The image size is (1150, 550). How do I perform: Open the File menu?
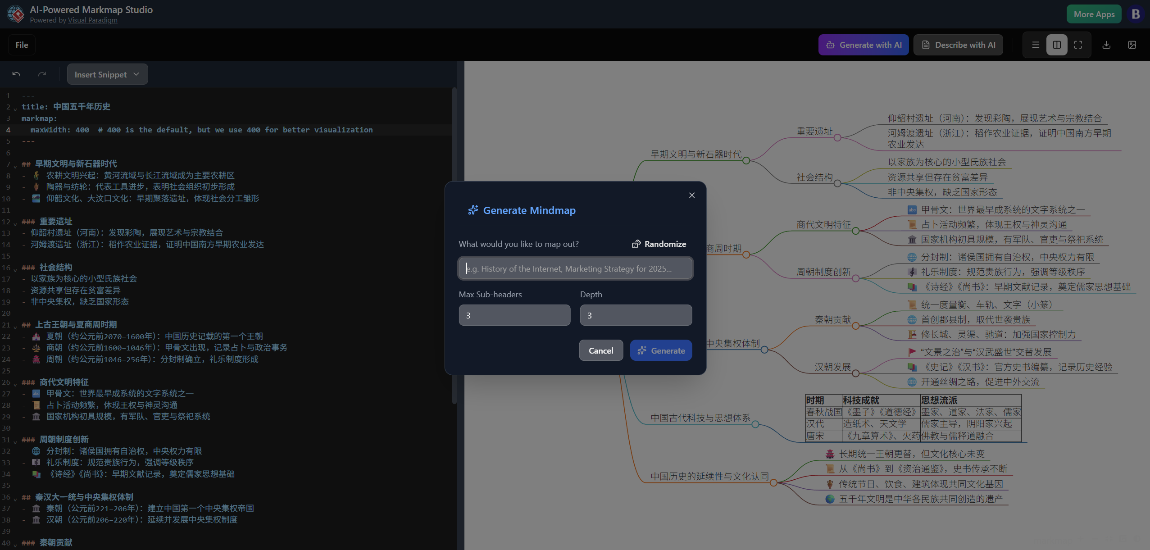click(x=22, y=45)
